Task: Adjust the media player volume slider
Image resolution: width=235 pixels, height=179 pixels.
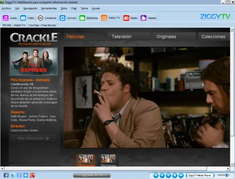Action: [x=223, y=175]
